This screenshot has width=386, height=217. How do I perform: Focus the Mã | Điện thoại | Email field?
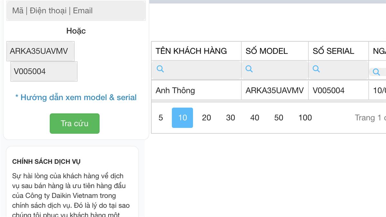click(76, 11)
